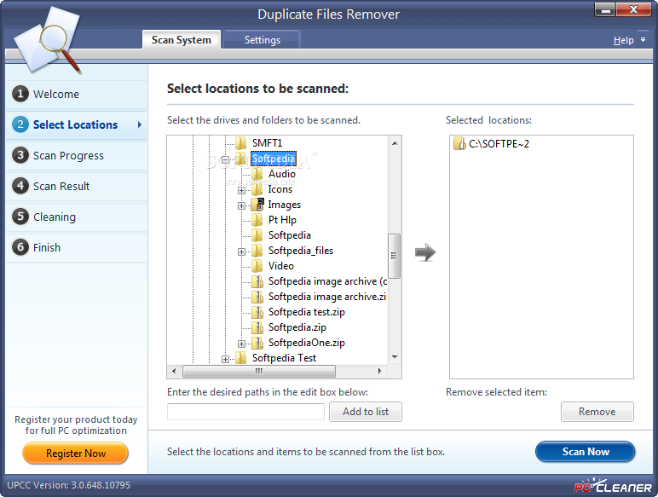The height and width of the screenshot is (497, 658).
Task: Expand the Softpedia Test folder node
Action: click(225, 359)
